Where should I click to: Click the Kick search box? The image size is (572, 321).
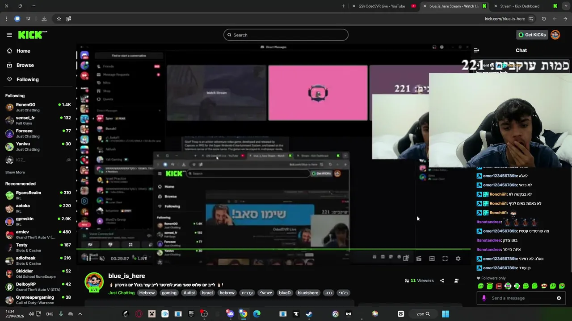pos(286,35)
